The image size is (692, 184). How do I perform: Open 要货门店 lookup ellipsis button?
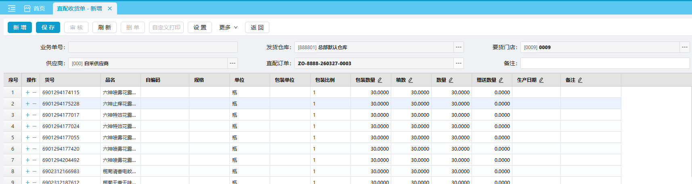click(685, 47)
